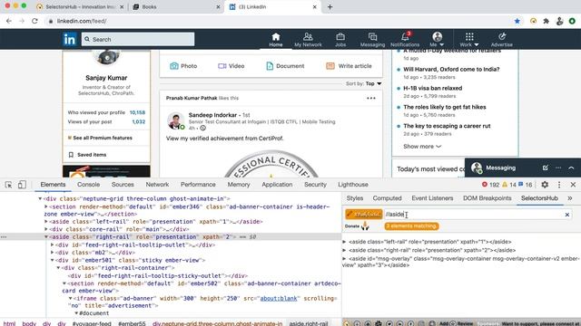Open My Network icon

[x=308, y=40]
